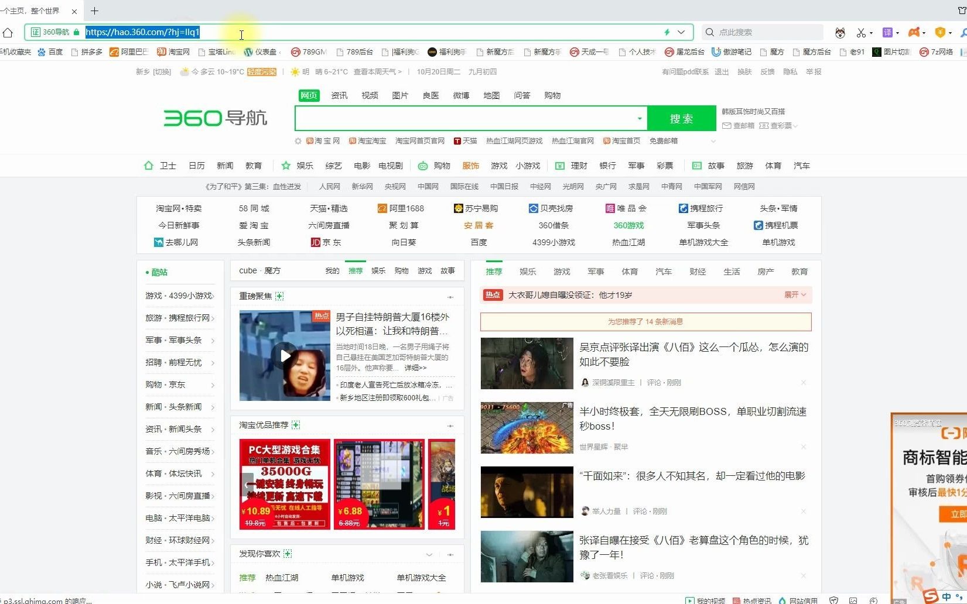Screen dimensions: 967x604
Task: Switch news feed to 军事 tab
Action: [596, 272]
